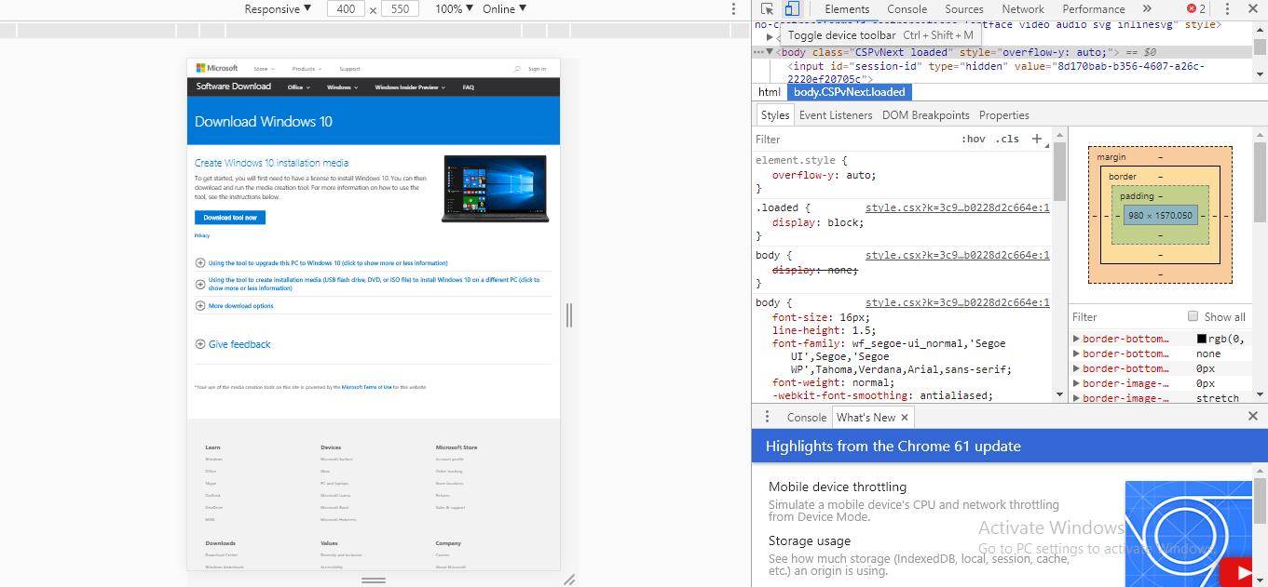Switch to the Network tab
The image size is (1268, 587).
coord(1023,9)
